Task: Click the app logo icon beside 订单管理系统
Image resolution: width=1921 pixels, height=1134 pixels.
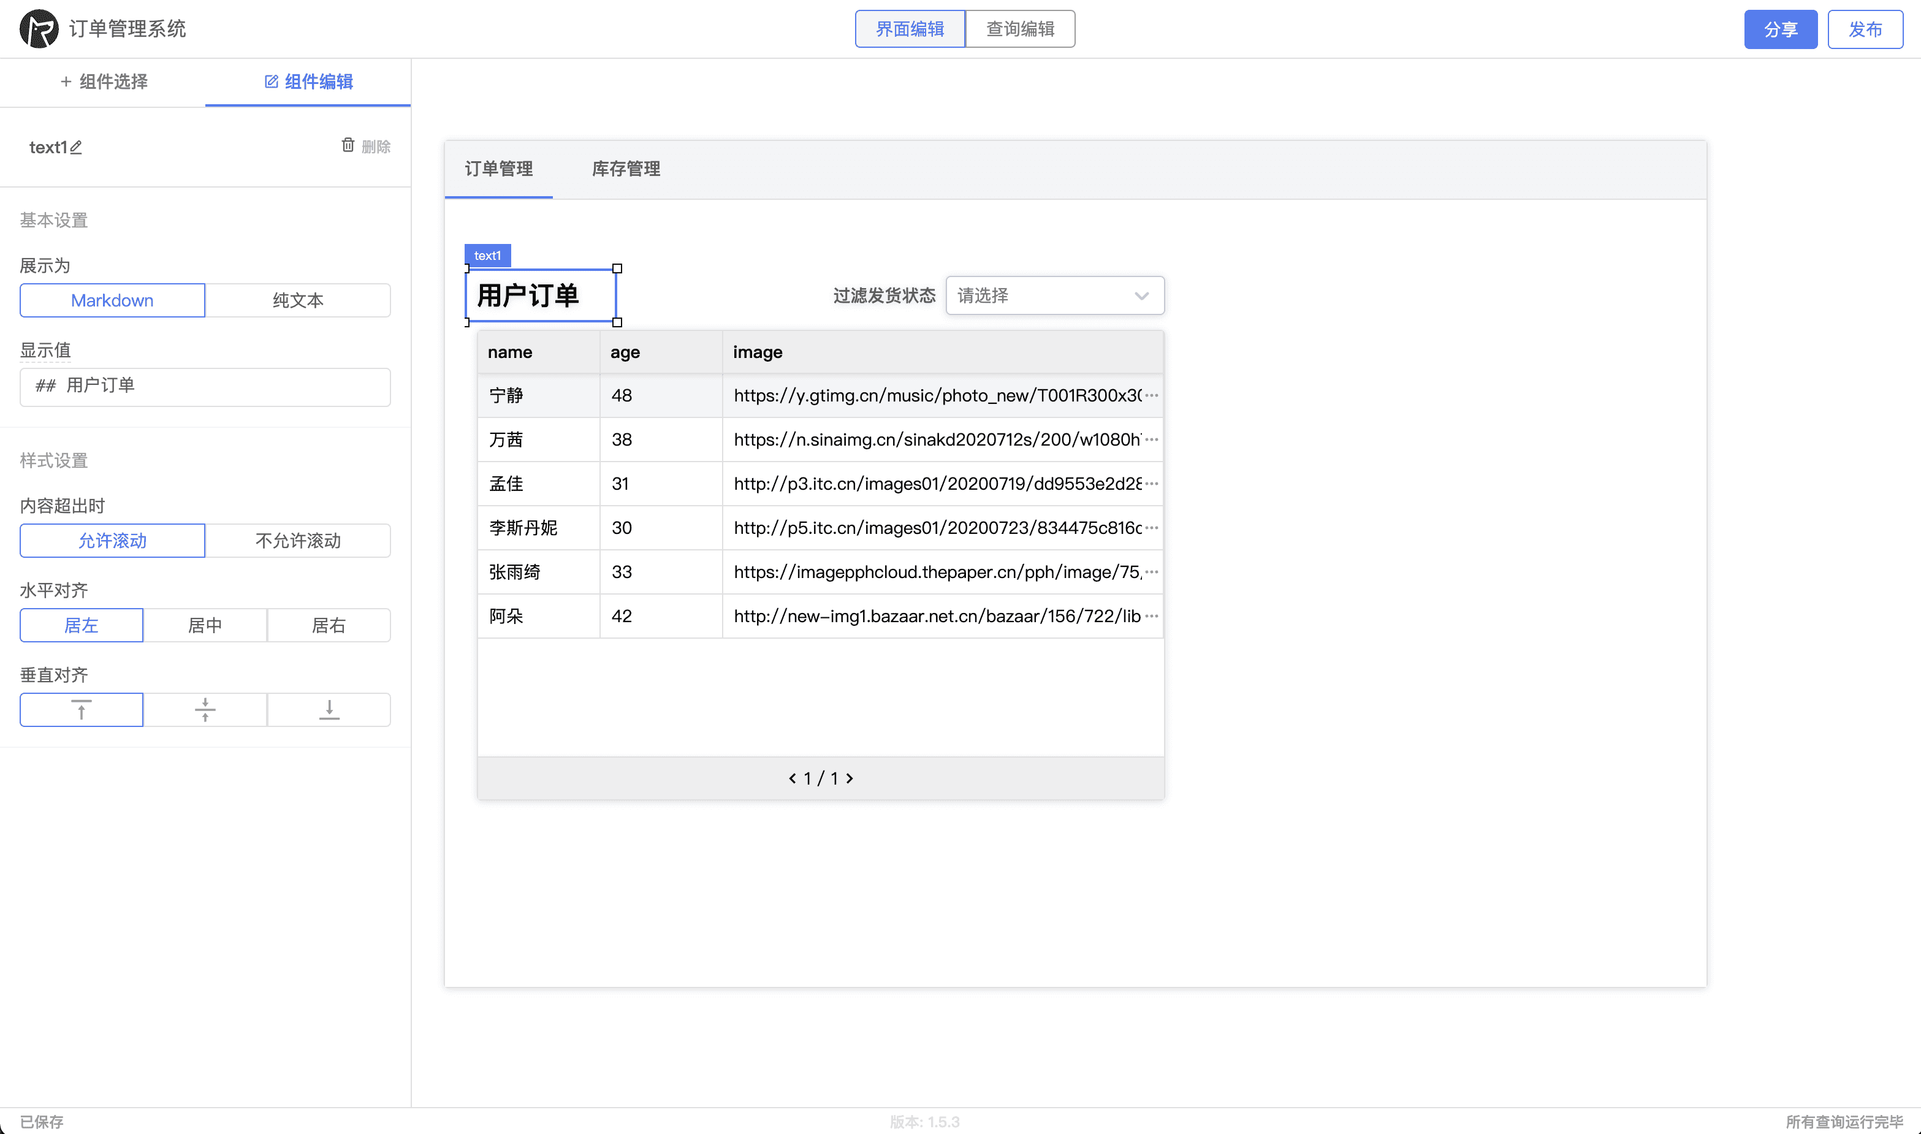Action: click(x=39, y=29)
